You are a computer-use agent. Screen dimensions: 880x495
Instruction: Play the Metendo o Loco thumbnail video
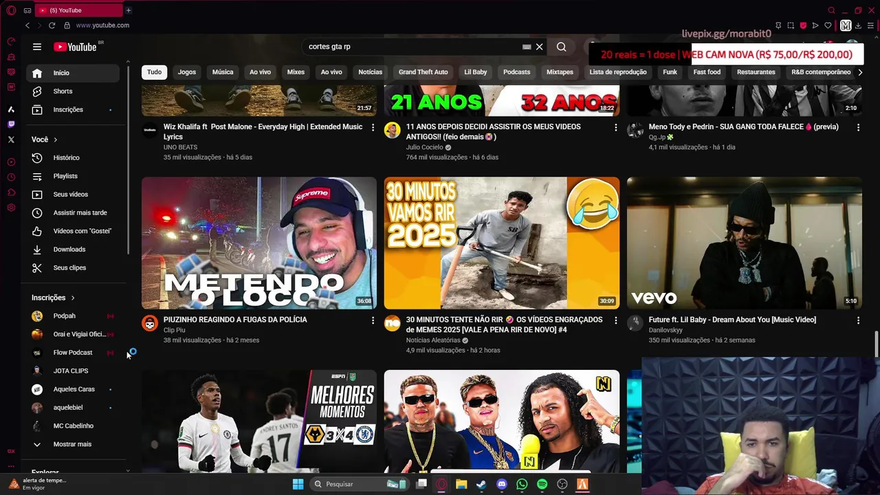259,243
